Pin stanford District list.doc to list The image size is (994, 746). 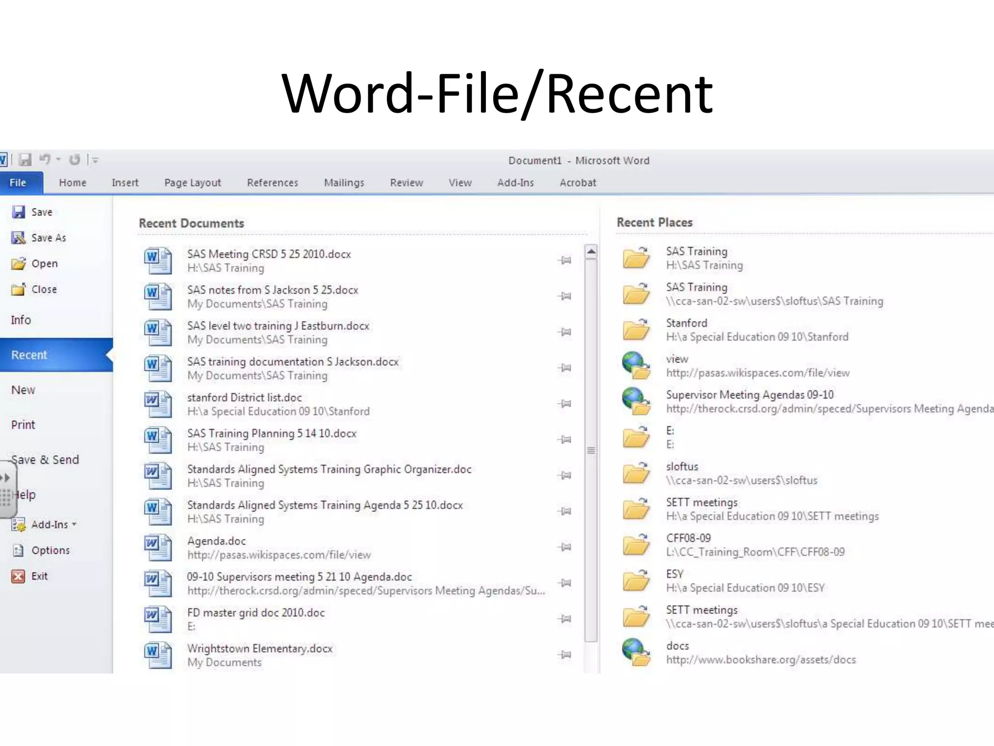click(564, 404)
